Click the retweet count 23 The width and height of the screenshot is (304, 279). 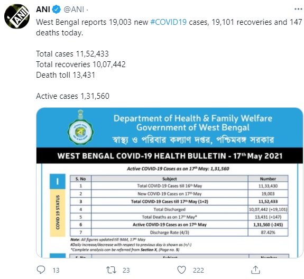pos(126,271)
